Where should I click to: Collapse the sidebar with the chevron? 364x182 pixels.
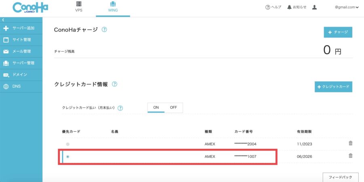3,20
